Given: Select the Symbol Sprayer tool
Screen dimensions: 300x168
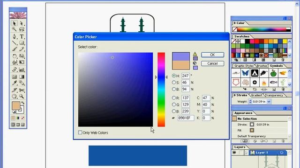Looking at the screenshot, I should click(14, 70).
